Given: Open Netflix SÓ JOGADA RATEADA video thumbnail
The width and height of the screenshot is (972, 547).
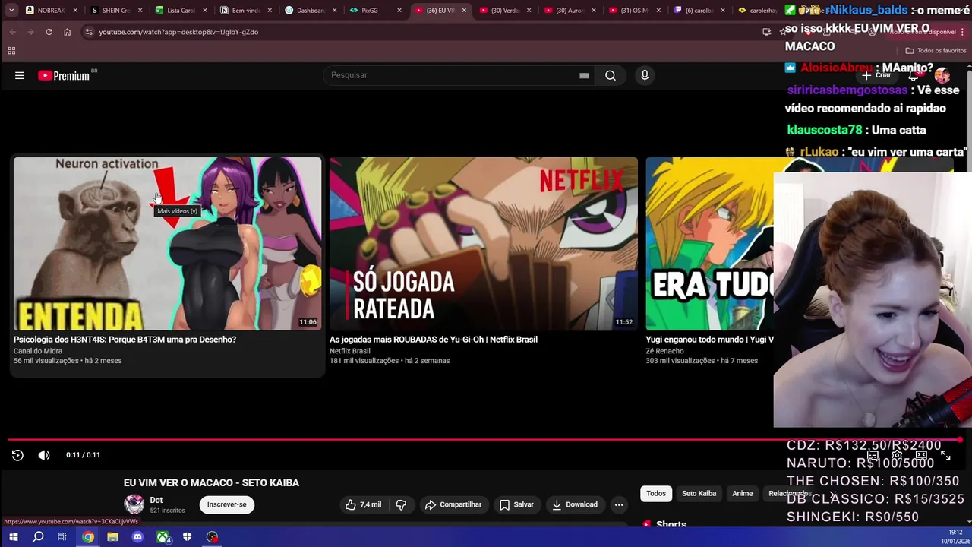Looking at the screenshot, I should [x=483, y=244].
